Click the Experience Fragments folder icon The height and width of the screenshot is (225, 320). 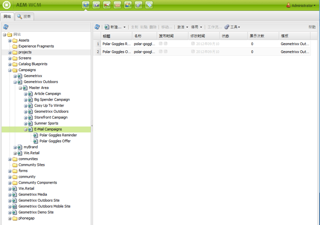pyautogui.click(x=15, y=46)
